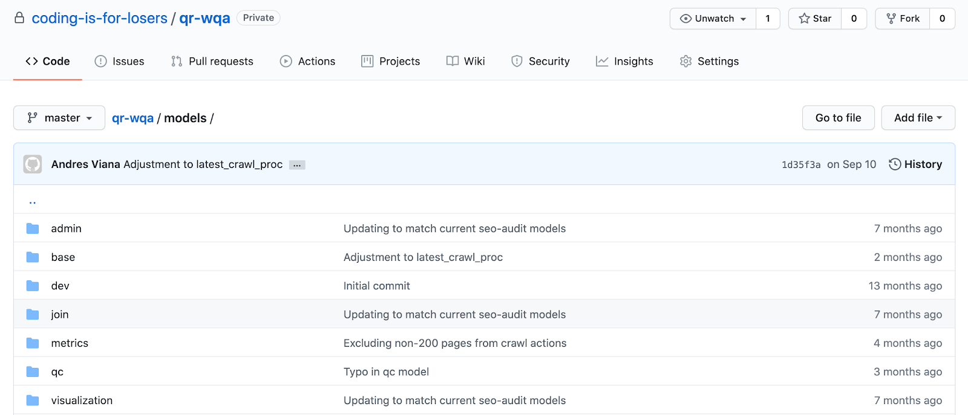Open the metrics folder
Image resolution: width=968 pixels, height=415 pixels.
tap(70, 343)
